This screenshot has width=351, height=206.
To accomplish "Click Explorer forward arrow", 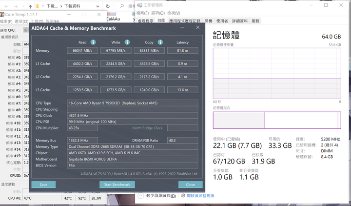I will point(16,6).
